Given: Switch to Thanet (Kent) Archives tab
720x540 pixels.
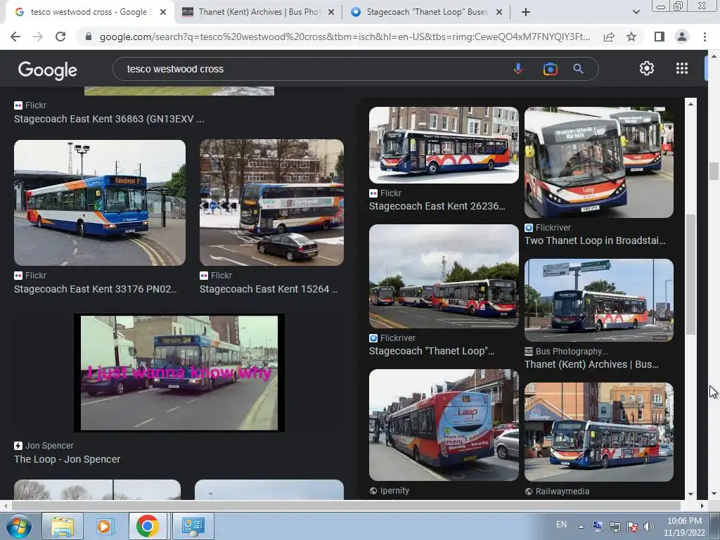Looking at the screenshot, I should click(x=259, y=12).
